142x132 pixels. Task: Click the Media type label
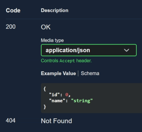52,40
